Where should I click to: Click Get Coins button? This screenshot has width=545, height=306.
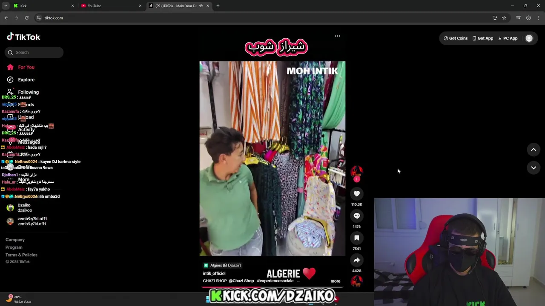[456, 38]
